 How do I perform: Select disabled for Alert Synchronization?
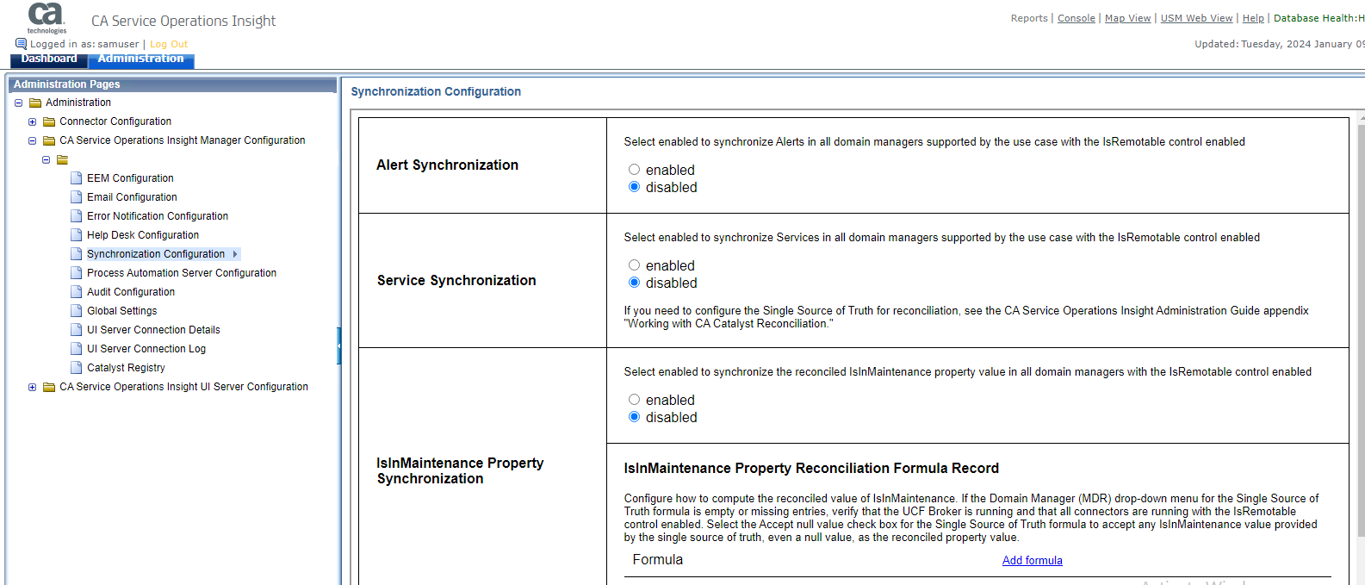[634, 187]
